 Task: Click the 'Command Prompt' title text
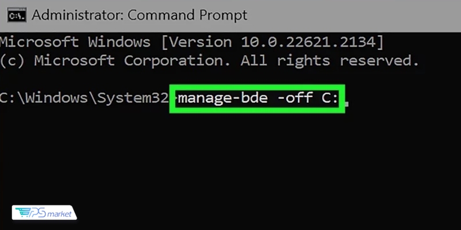coord(187,15)
